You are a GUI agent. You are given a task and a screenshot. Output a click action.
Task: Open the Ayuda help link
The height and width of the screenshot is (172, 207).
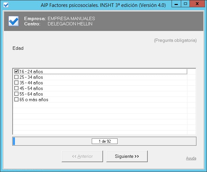point(191,158)
